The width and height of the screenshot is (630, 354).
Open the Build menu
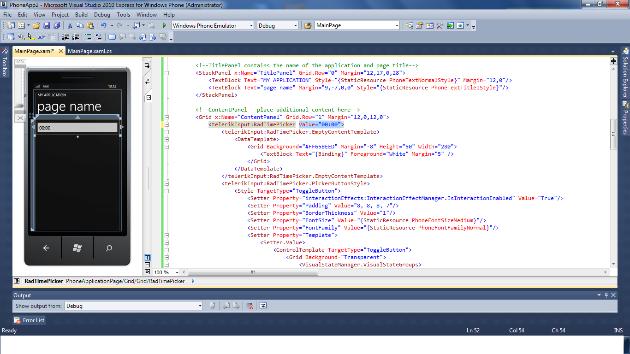tap(82, 15)
